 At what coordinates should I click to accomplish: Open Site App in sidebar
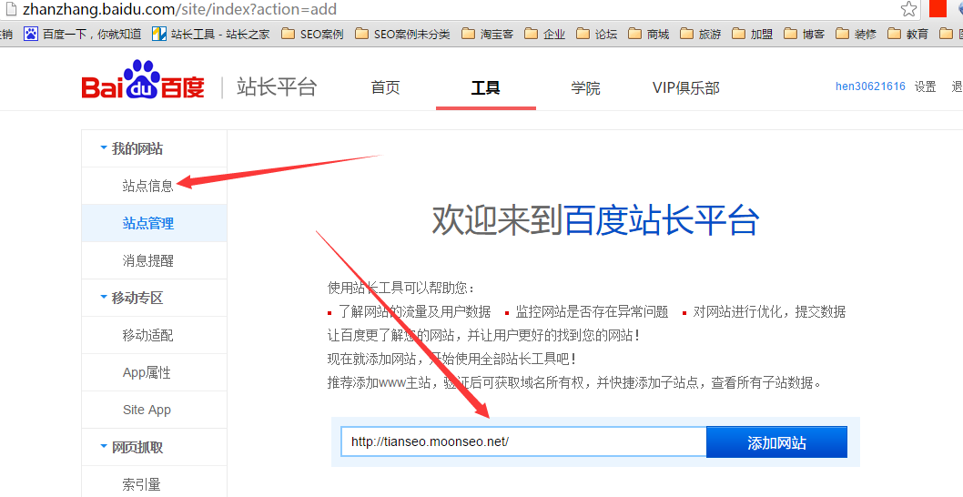[147, 410]
